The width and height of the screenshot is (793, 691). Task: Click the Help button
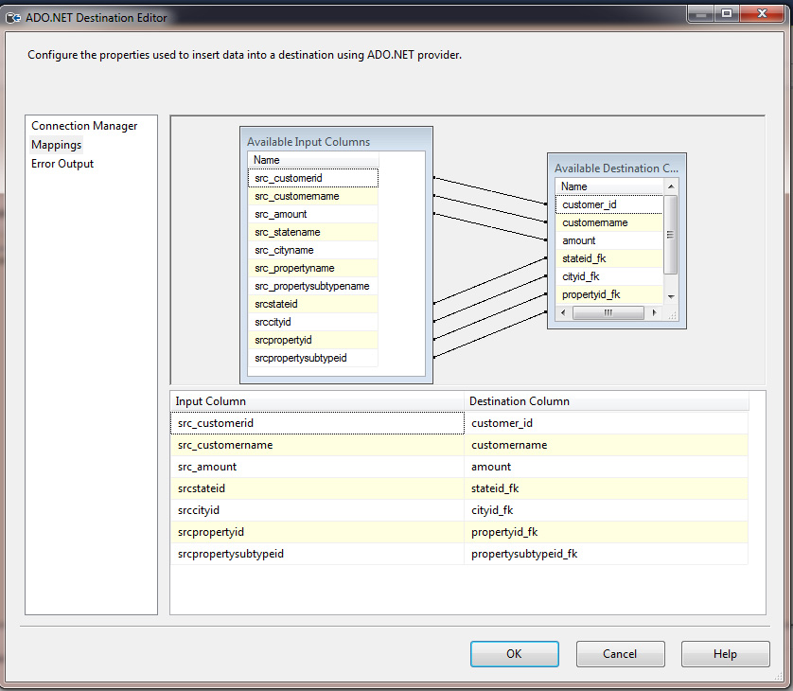[725, 654]
